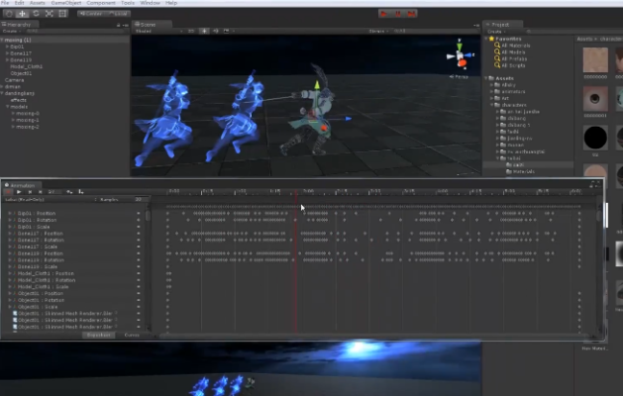Image resolution: width=623 pixels, height=396 pixels.
Task: Open the Edit menu
Action: 19,3
